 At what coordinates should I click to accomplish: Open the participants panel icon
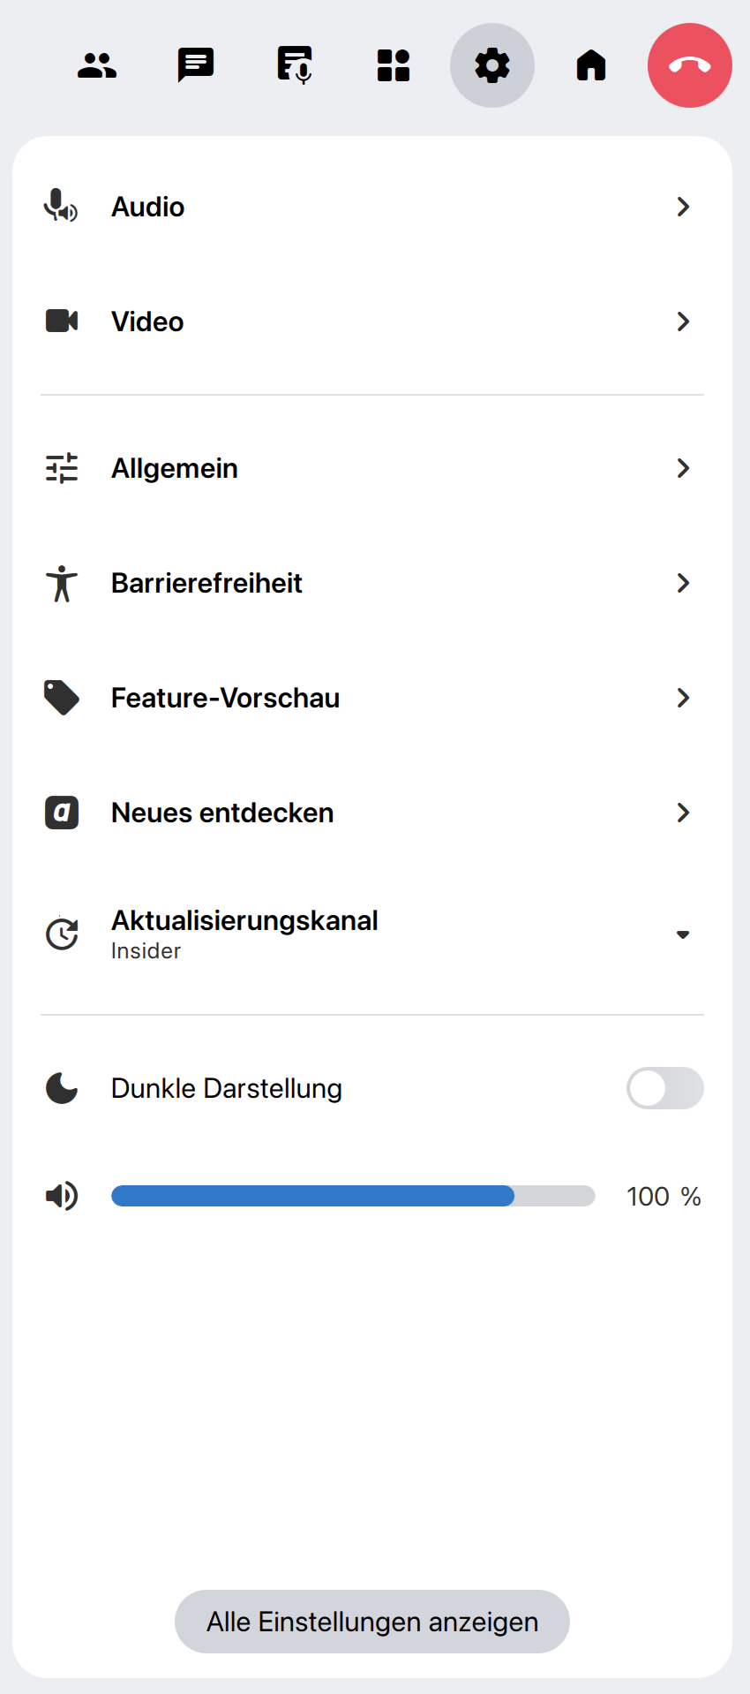[x=97, y=65]
